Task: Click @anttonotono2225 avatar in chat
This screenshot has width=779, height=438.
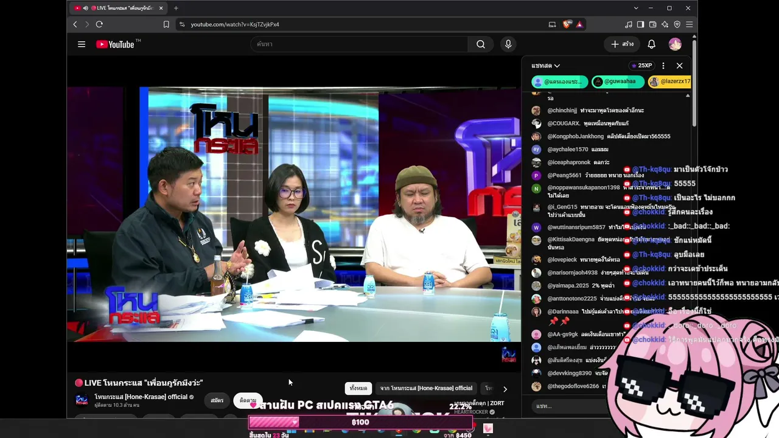Action: click(536, 299)
